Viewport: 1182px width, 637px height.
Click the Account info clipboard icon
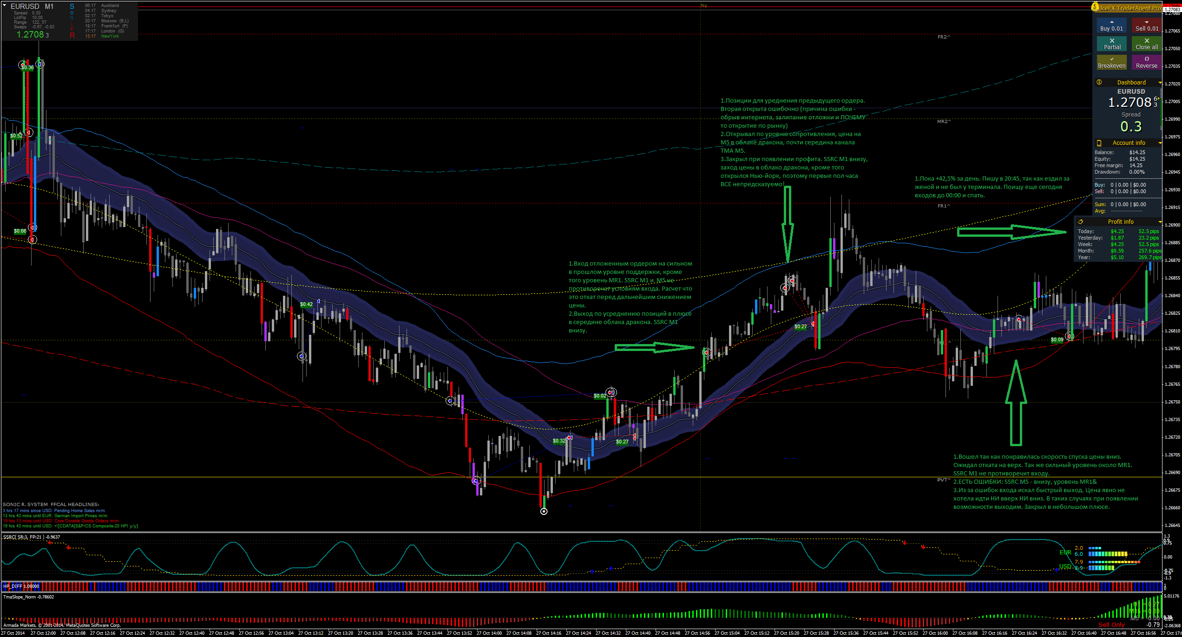coord(1099,143)
